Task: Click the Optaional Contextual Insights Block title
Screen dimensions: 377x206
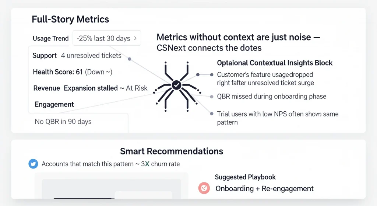Action: pyautogui.click(x=275, y=63)
